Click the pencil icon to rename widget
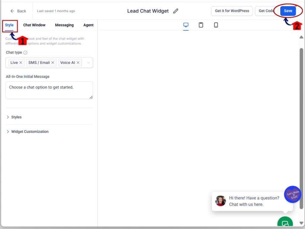 click(176, 11)
